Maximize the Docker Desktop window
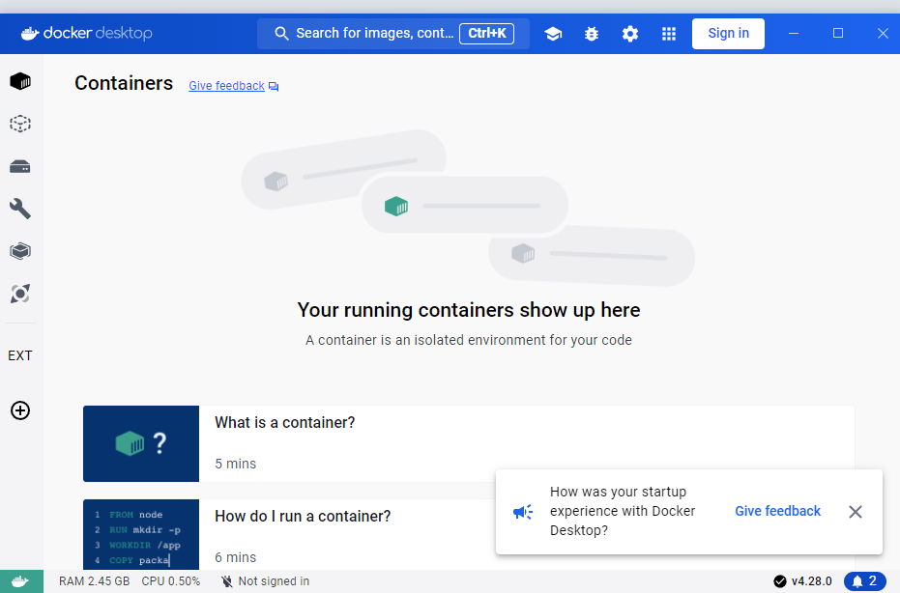 point(838,33)
